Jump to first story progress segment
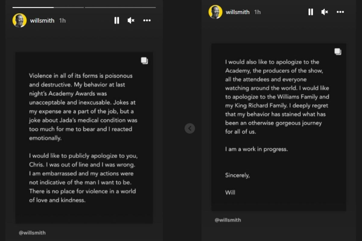The height and width of the screenshot is (241, 362). click(48, 7)
